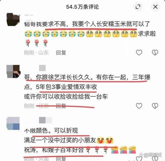Click the comment text 可以折现

(66, 131)
